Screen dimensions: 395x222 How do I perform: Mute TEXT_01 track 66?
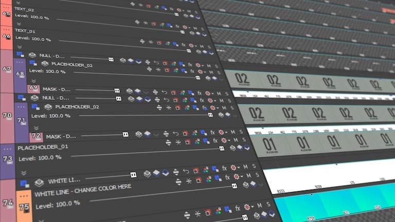pos(202,46)
